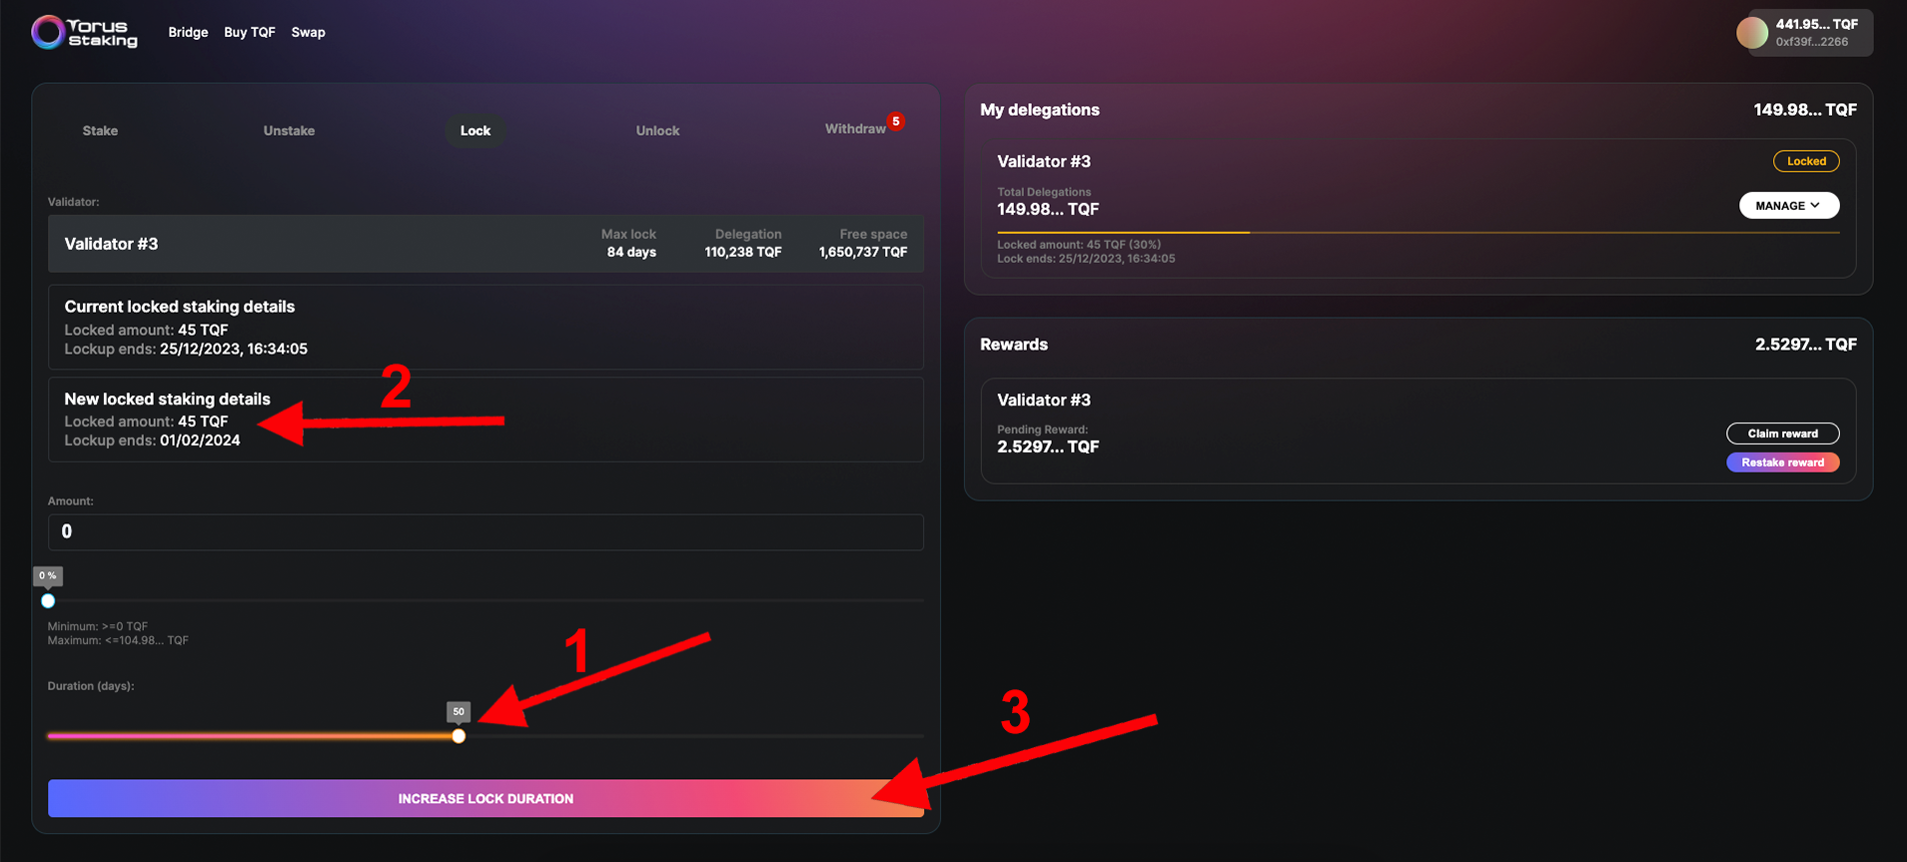Switch to the Stake tab
The width and height of the screenshot is (1907, 862).
coord(100,131)
